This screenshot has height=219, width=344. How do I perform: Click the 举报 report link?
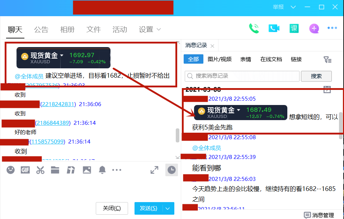click(278, 7)
